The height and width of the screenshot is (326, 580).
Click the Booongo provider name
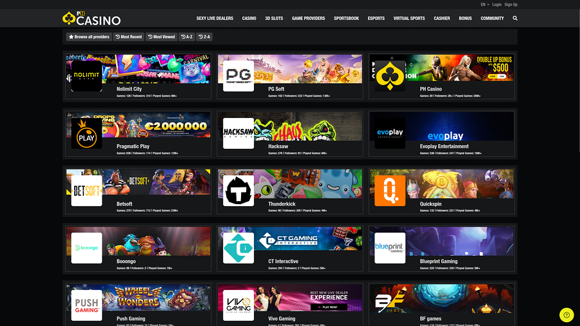tap(126, 261)
